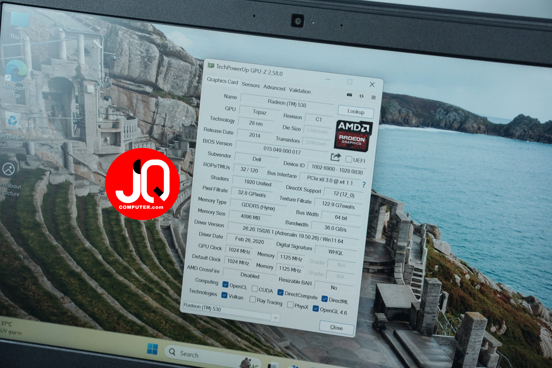Open the GPU-Z hamburger menu
The height and width of the screenshot is (368, 552).
click(x=373, y=97)
